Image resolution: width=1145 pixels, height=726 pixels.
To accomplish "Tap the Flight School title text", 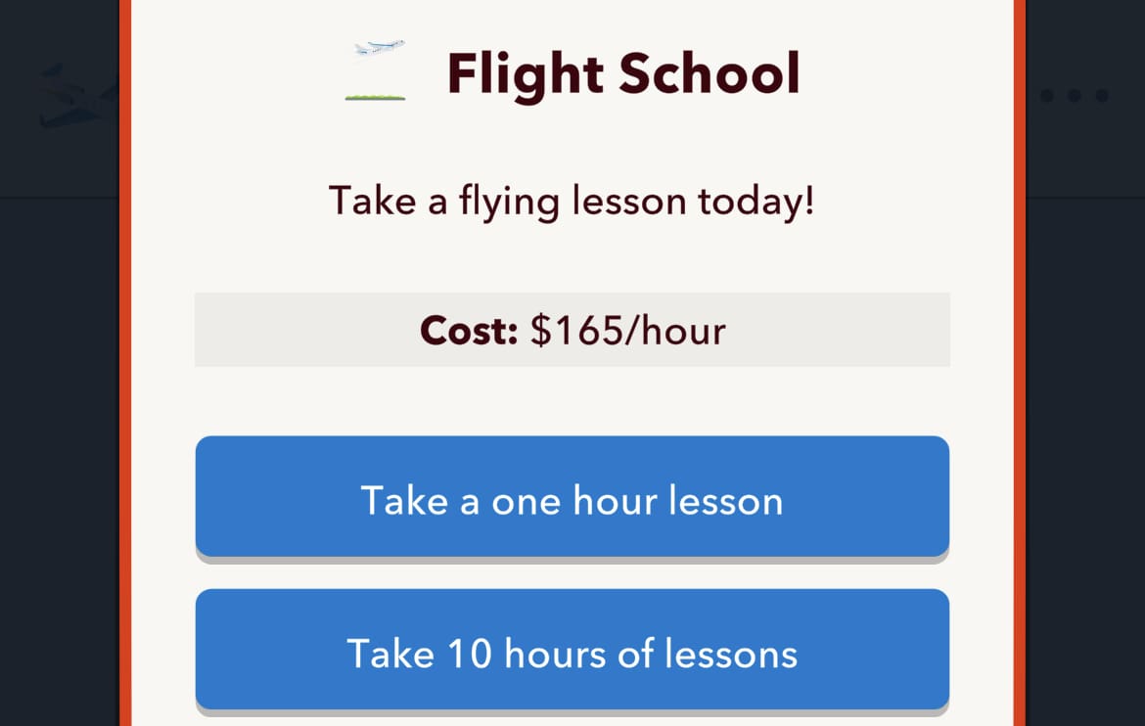I will 623,70.
